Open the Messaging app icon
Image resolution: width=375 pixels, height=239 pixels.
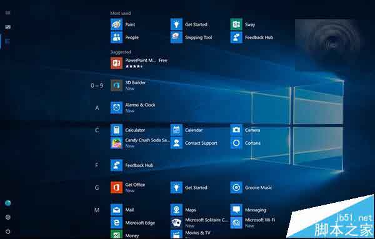click(x=236, y=210)
